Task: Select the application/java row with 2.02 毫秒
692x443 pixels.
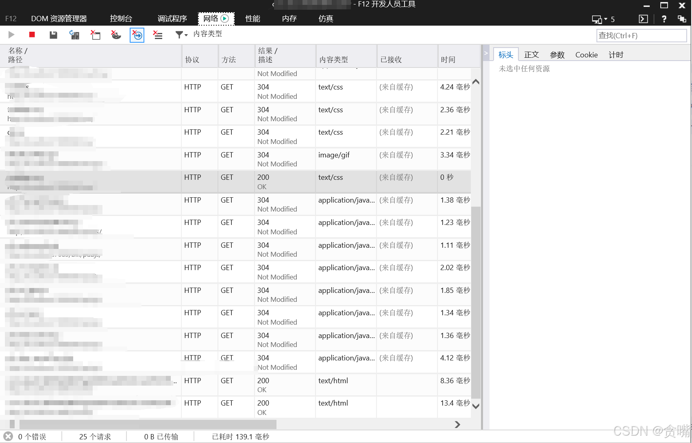Action: coord(235,272)
